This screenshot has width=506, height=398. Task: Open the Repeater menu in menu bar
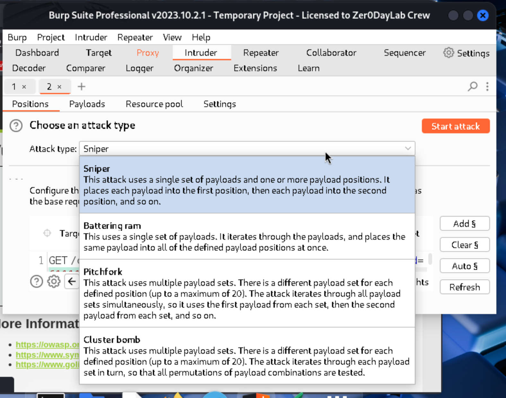click(135, 37)
